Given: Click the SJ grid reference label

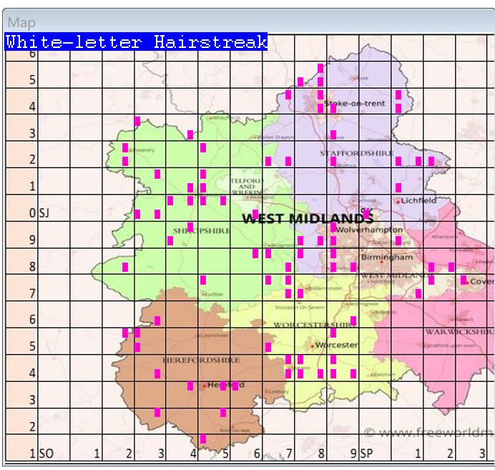Looking at the screenshot, I should click(x=44, y=213).
